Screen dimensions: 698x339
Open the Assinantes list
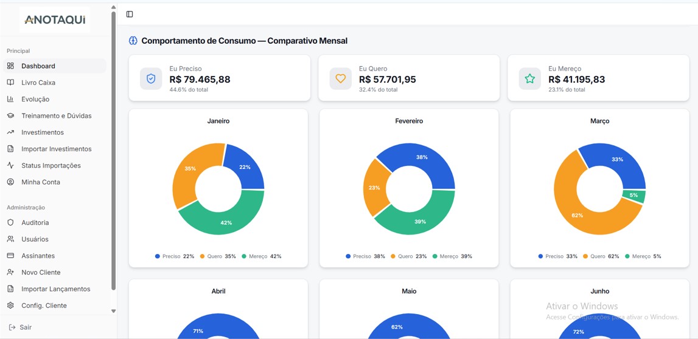coord(55,256)
